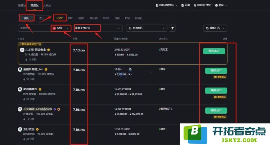Click the 更多 ellipsis icon
270x145 pixels.
click(x=216, y=5)
